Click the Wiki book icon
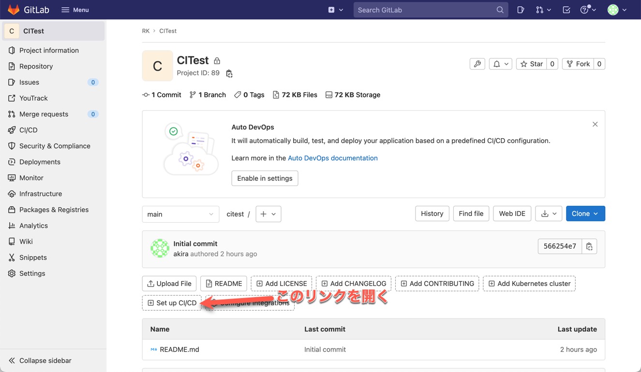The image size is (641, 372). click(12, 242)
